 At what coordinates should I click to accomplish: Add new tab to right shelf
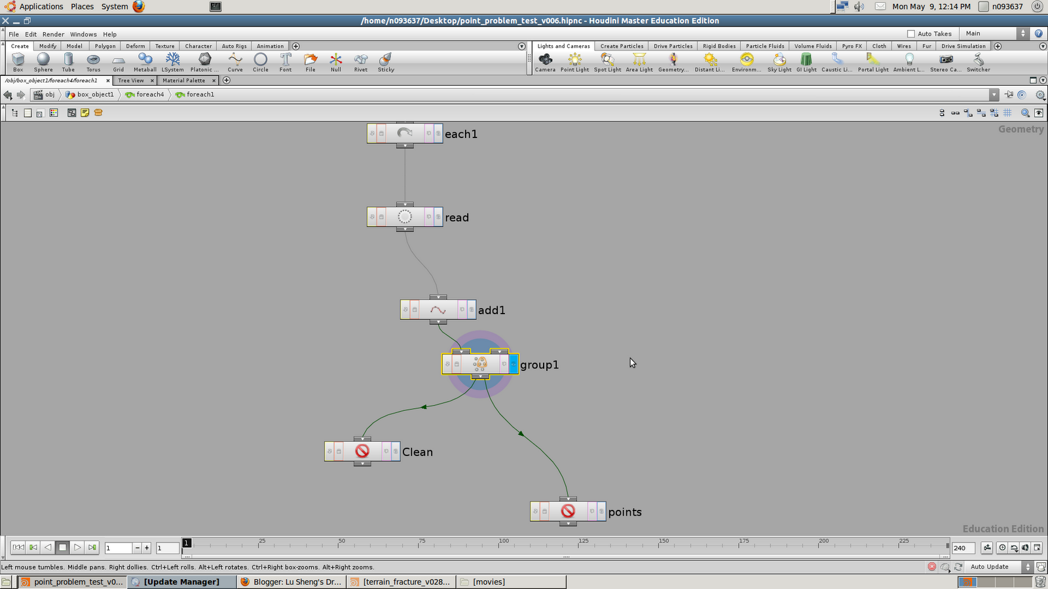coord(998,46)
